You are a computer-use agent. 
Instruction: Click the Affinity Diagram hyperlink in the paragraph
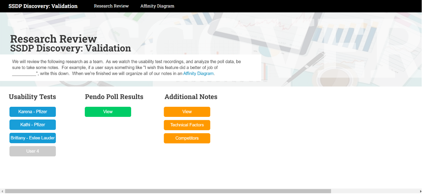point(198,73)
